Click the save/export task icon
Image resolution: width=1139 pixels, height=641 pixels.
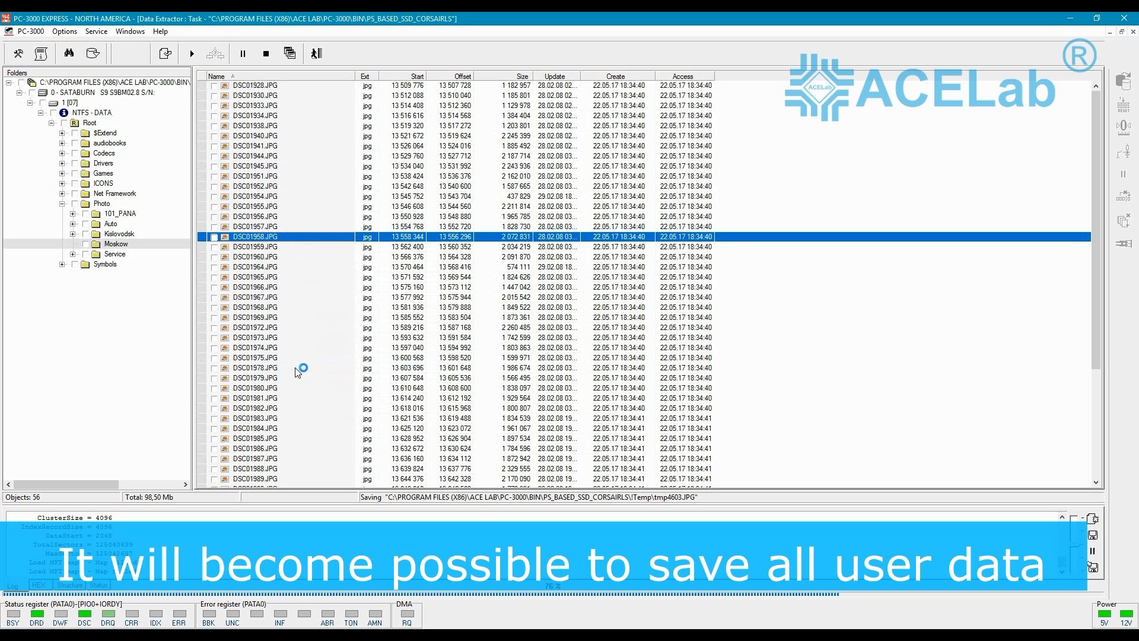164,52
